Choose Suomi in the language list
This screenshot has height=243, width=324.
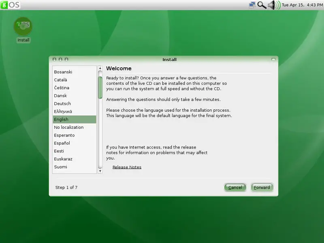click(x=61, y=167)
